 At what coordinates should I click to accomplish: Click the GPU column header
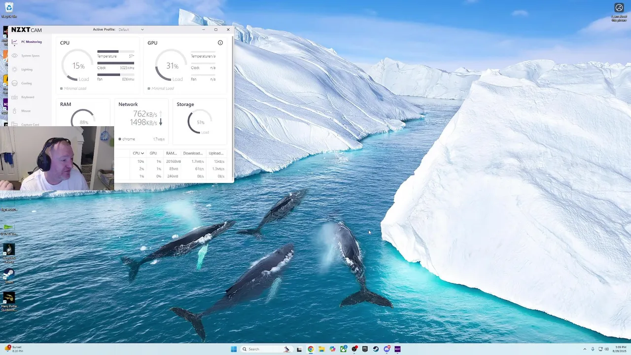153,153
